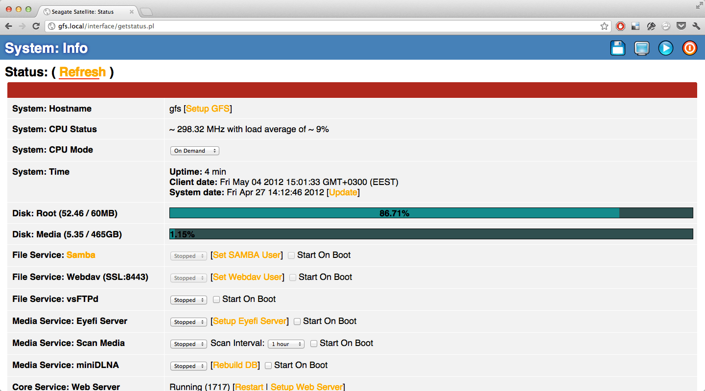
Task: Click the orange power icon in the header
Action: click(690, 48)
